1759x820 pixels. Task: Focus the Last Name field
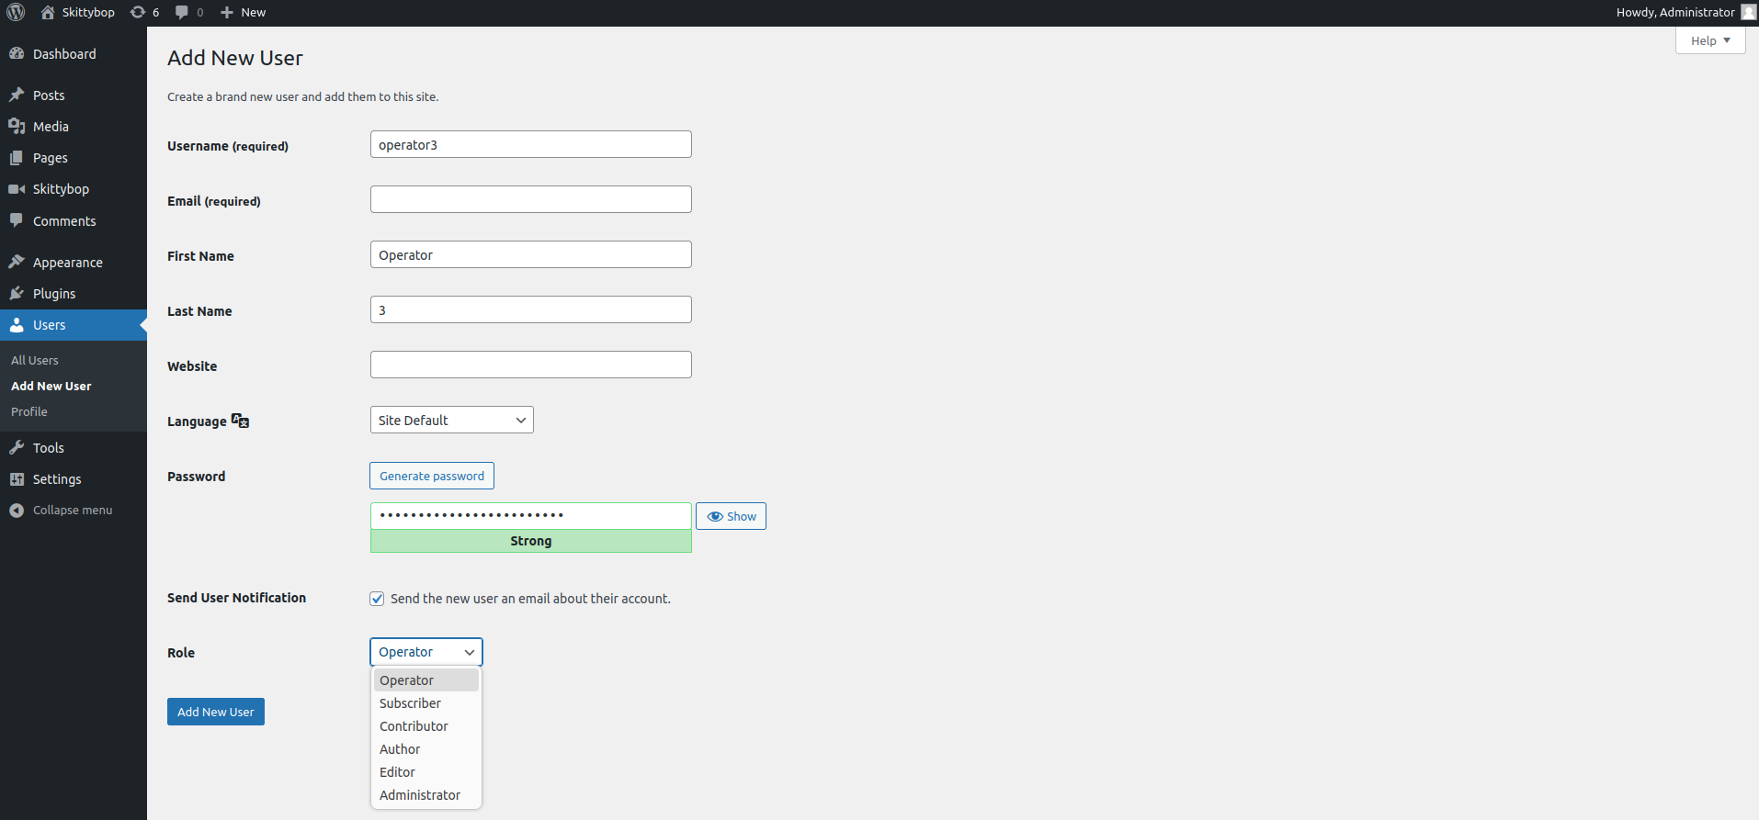pyautogui.click(x=531, y=309)
